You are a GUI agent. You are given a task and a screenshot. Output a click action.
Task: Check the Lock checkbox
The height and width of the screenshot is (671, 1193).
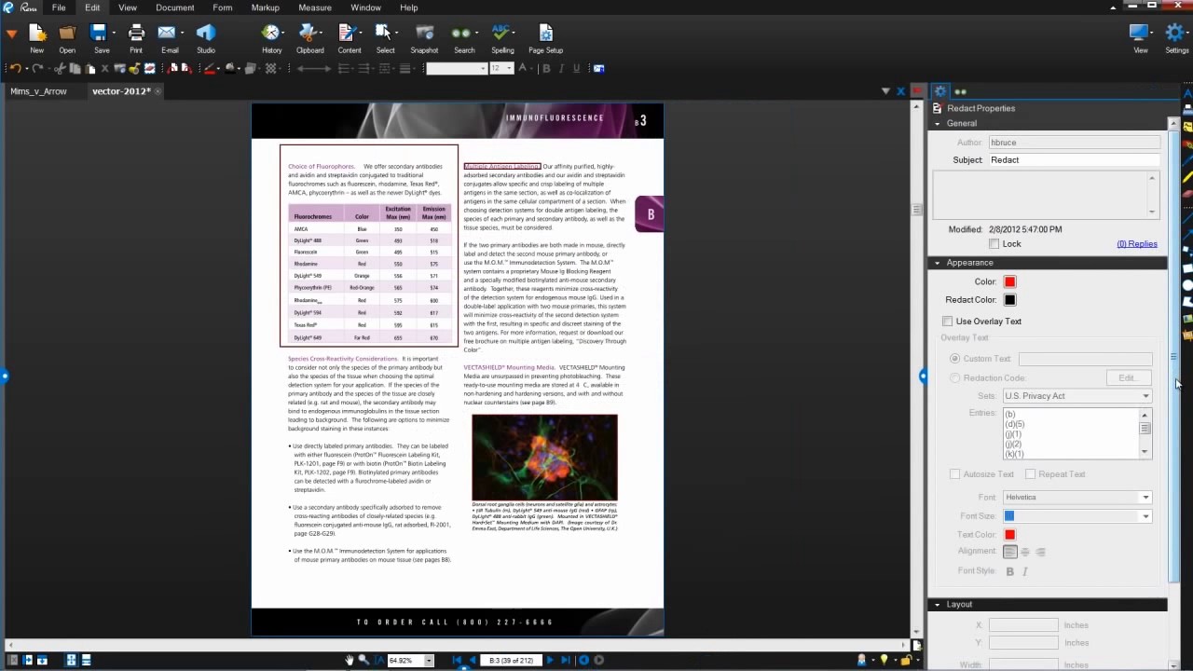click(x=994, y=244)
